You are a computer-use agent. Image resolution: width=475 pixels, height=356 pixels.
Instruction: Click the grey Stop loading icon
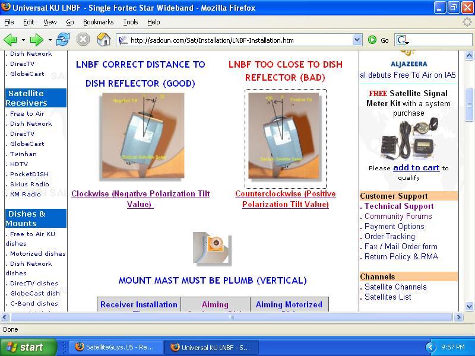83,40
